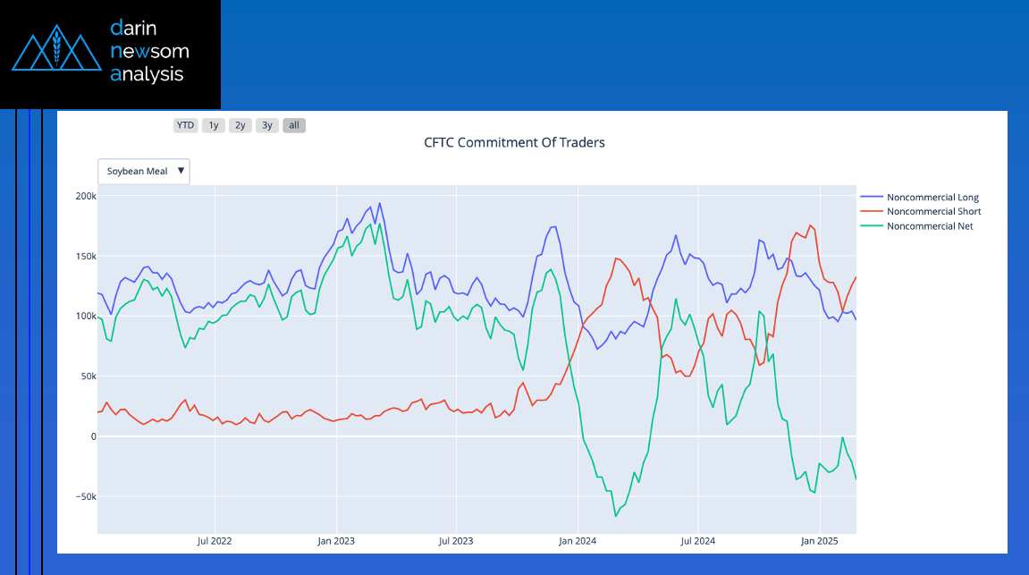Screen dimensions: 1029x575
Task: Click the Jul 2022 x-axis label
Action: click(215, 541)
